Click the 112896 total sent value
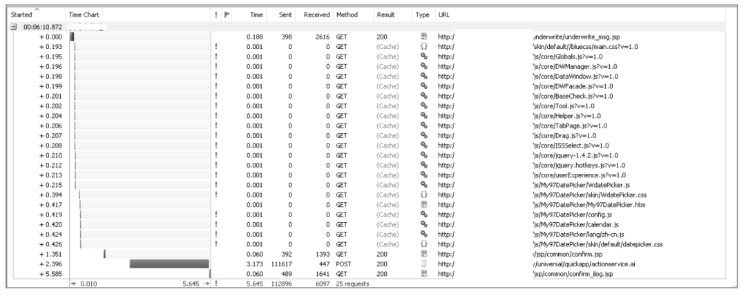The width and height of the screenshot is (746, 296). coord(280,284)
